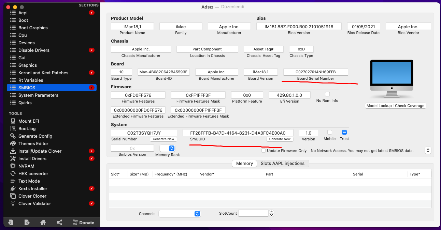
Task: Select the Kernel and Kext Patches section
Action: pos(43,73)
